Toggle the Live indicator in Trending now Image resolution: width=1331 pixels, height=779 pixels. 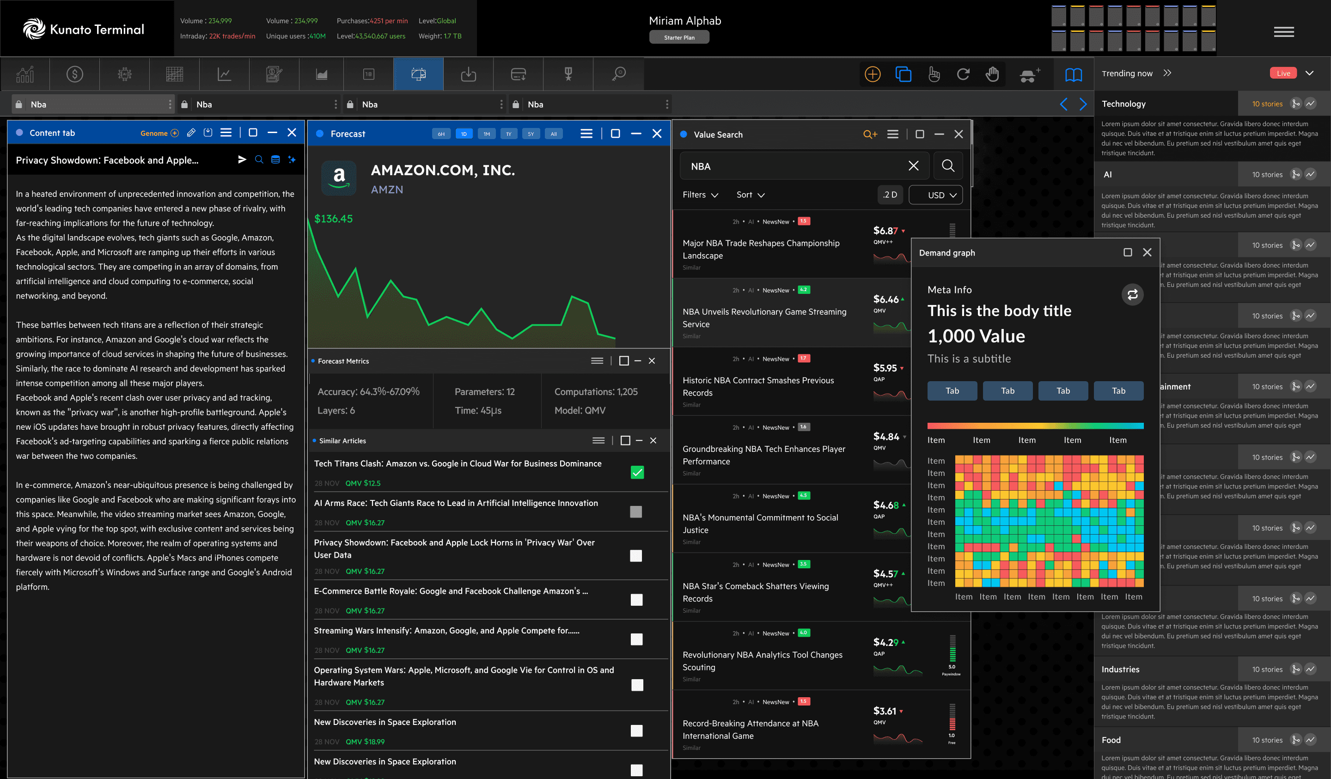coord(1283,73)
